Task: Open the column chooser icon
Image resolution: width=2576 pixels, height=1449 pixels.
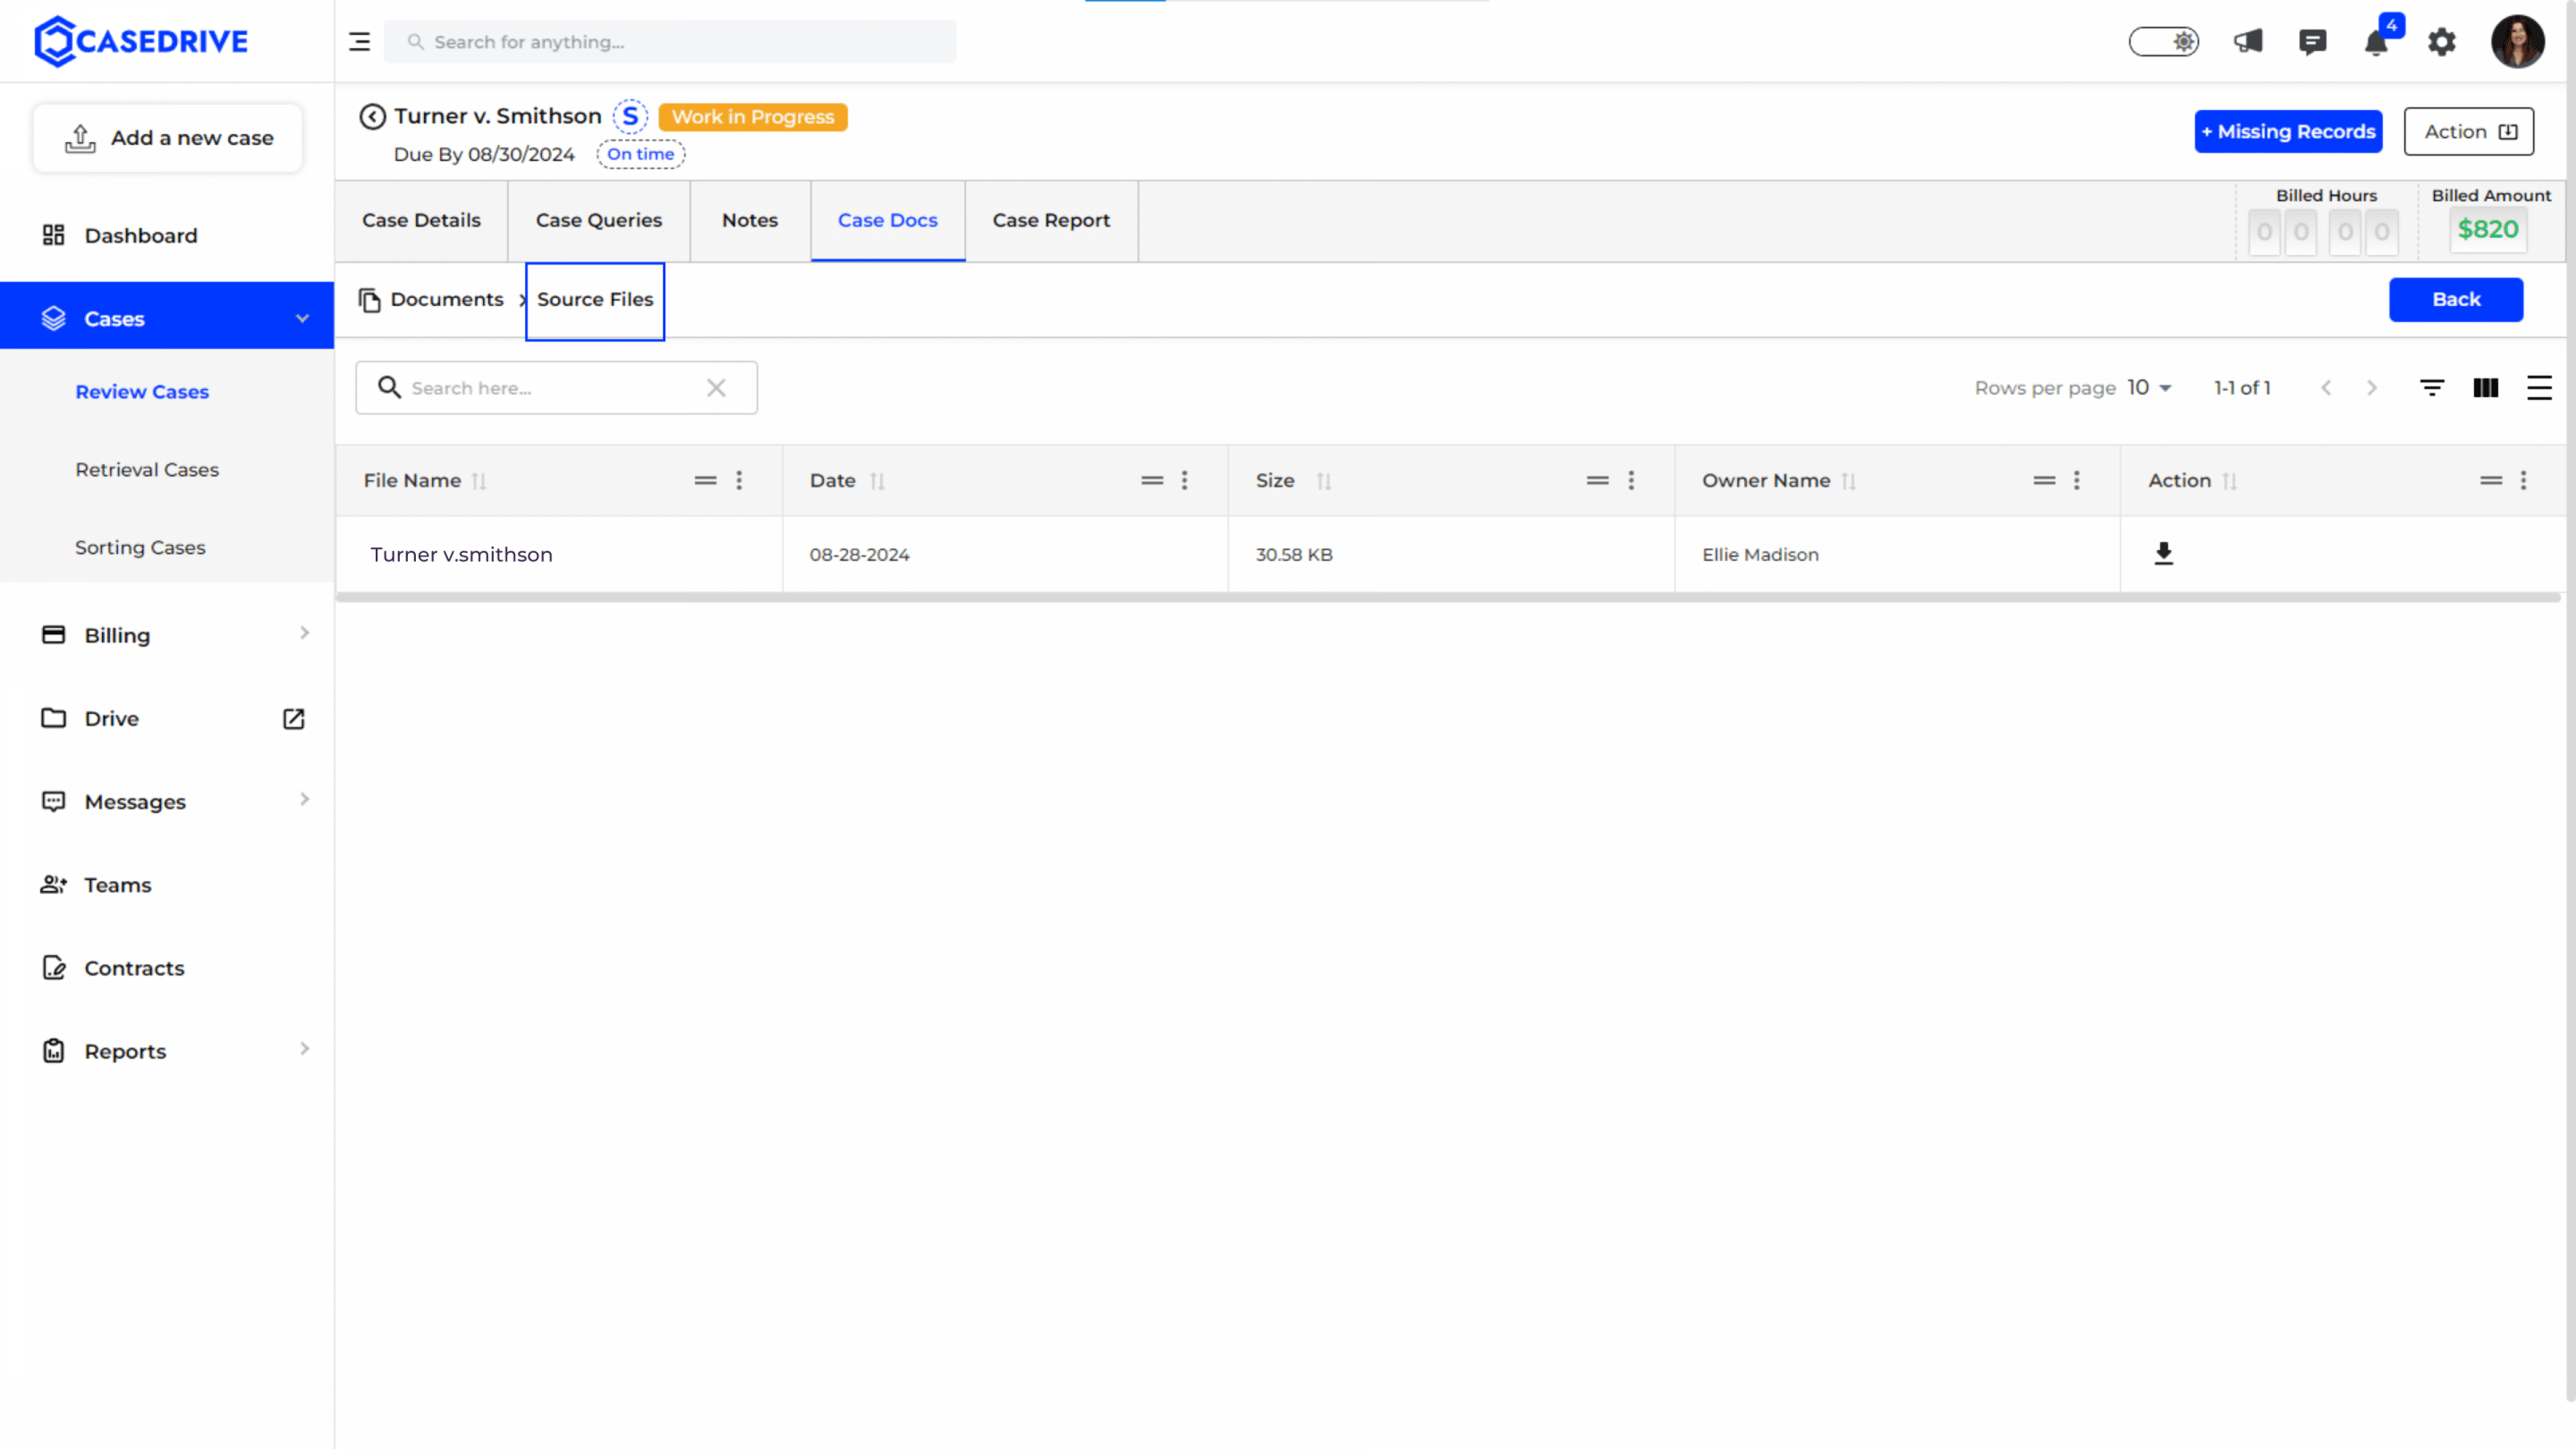Action: 2486,388
